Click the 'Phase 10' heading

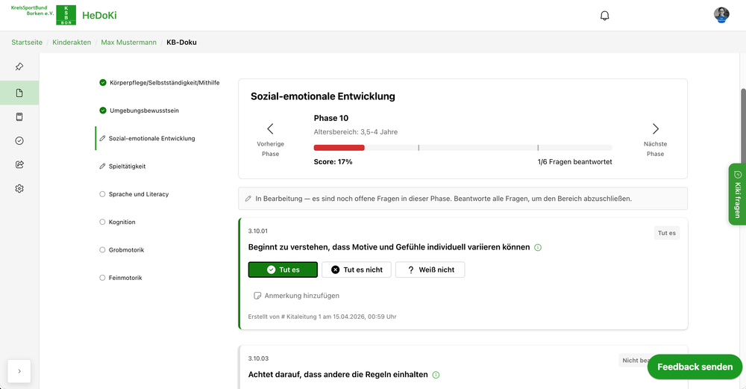(x=331, y=118)
